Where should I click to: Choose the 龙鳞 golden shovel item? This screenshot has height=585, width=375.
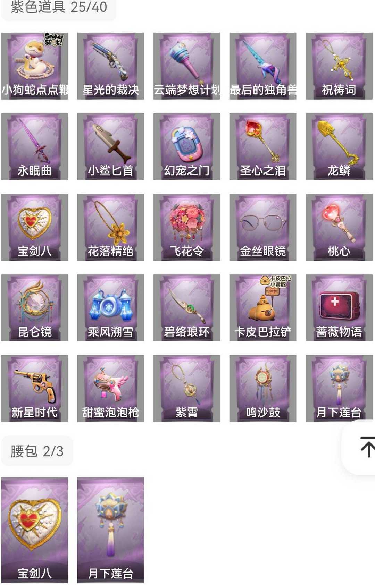339,146
